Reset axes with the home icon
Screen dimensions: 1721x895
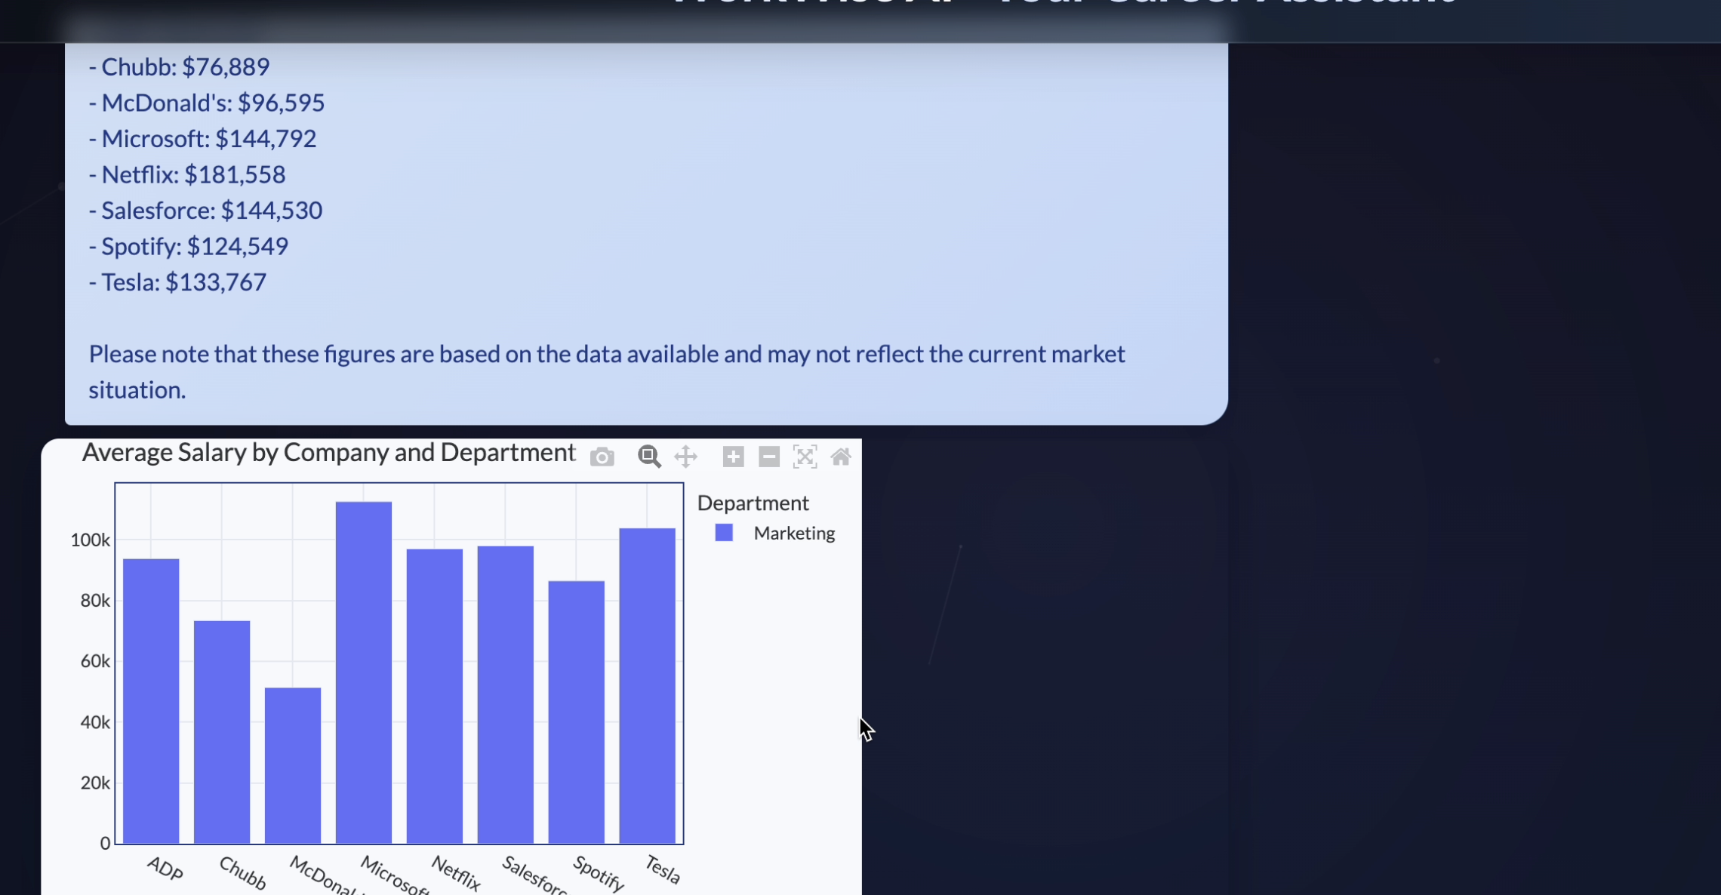point(841,457)
